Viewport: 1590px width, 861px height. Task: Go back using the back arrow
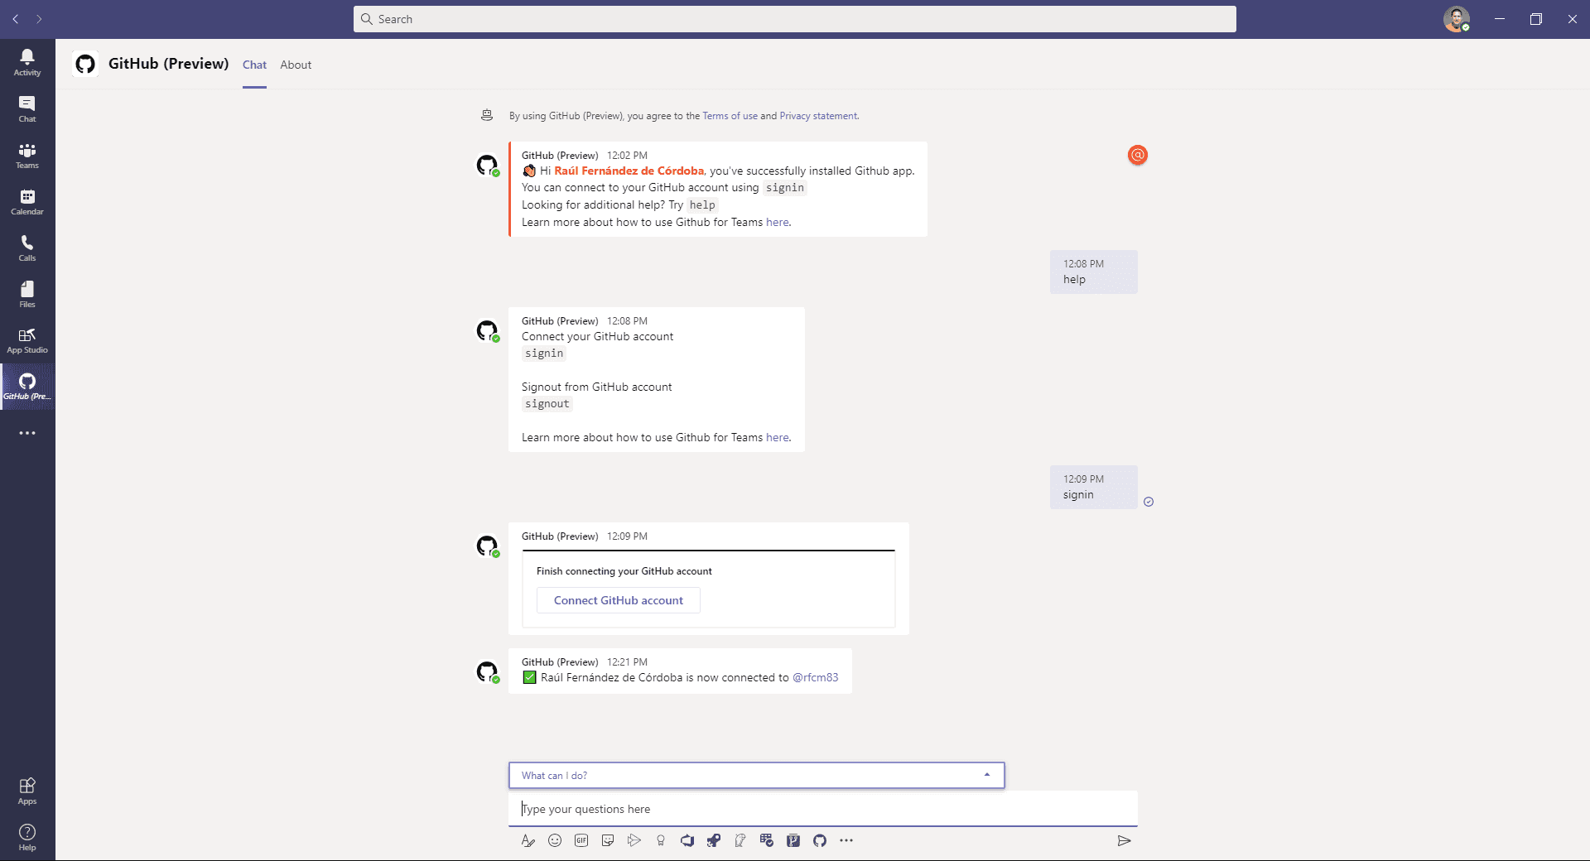click(16, 19)
